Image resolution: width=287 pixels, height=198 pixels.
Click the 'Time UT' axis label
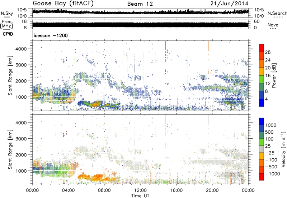140,195
